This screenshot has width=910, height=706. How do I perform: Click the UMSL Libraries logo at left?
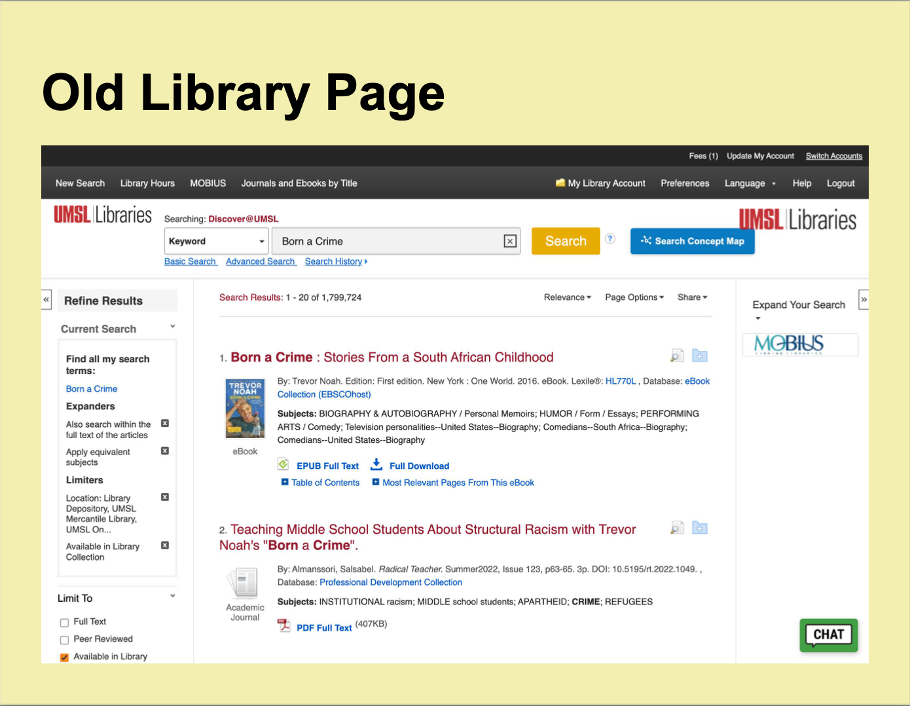pos(103,215)
